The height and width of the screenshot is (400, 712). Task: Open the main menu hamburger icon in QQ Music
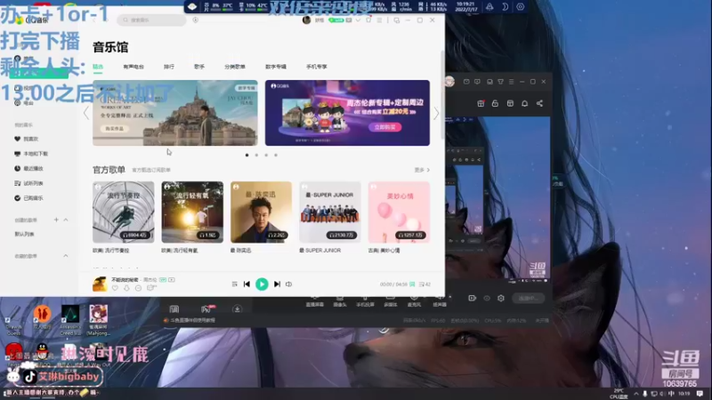pos(379,20)
